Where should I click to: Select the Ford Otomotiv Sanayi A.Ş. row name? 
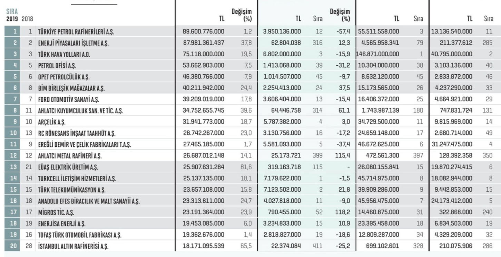69,99
